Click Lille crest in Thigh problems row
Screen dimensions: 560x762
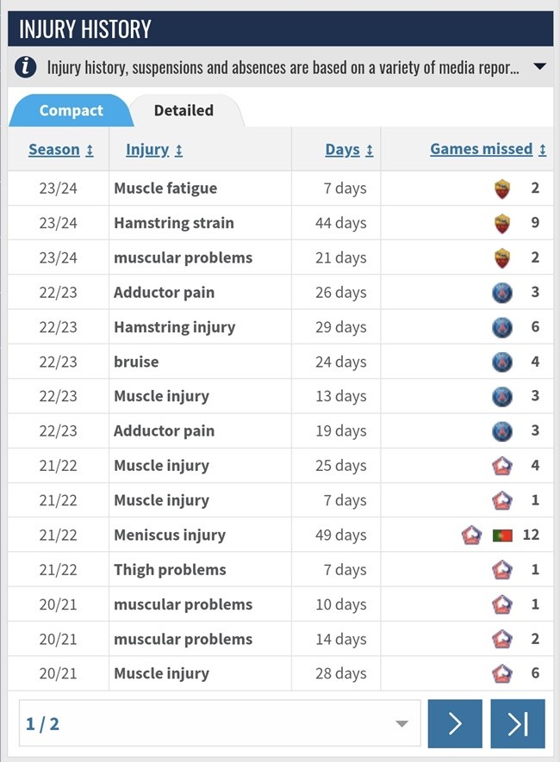(502, 570)
